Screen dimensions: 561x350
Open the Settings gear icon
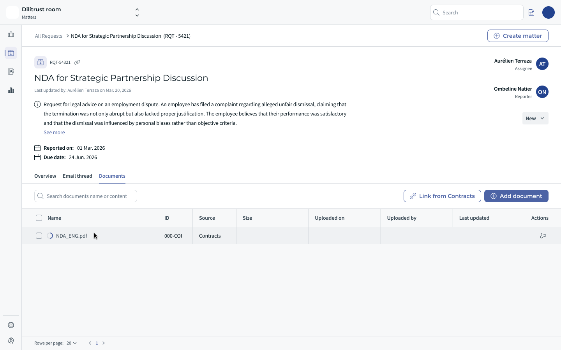click(x=11, y=325)
